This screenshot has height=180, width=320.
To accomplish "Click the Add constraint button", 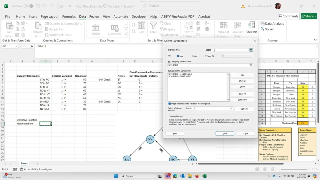I will click(242, 75).
